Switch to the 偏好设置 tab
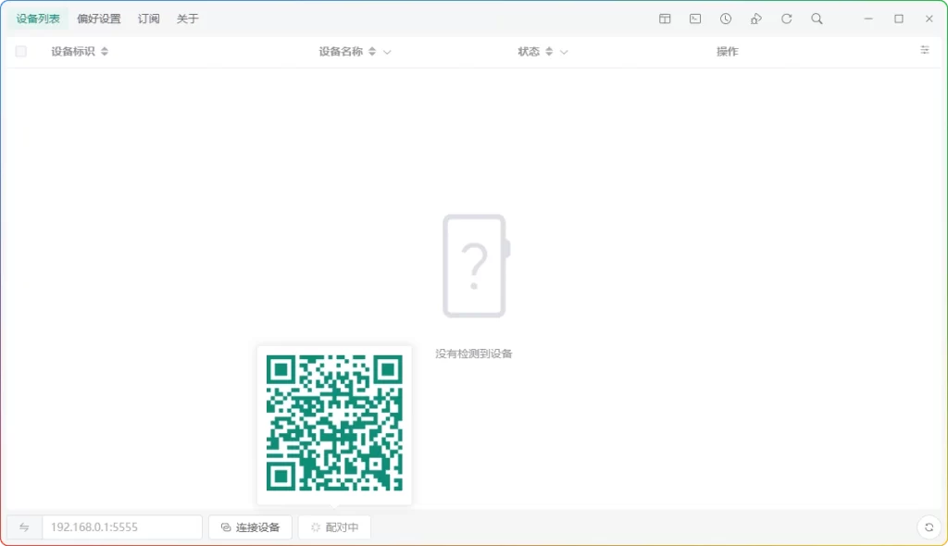This screenshot has height=546, width=948. (x=97, y=18)
